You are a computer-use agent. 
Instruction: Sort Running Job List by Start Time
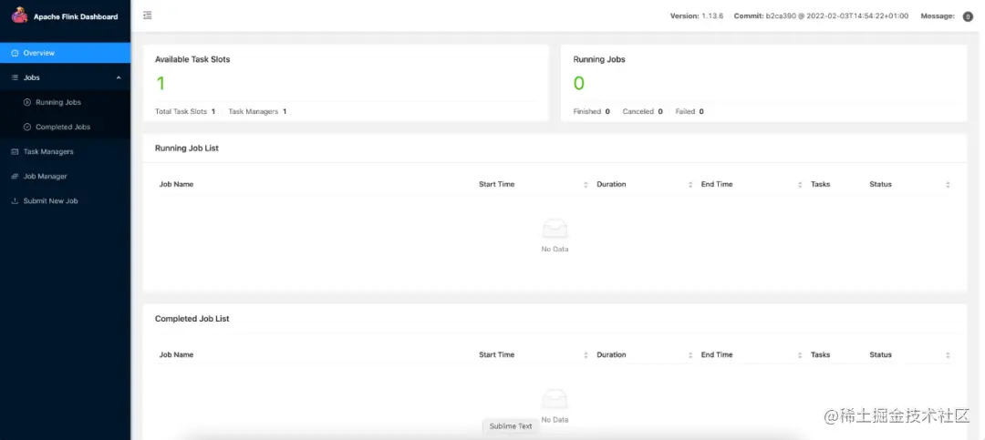click(586, 185)
